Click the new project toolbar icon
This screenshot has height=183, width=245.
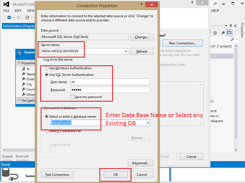click(27, 17)
